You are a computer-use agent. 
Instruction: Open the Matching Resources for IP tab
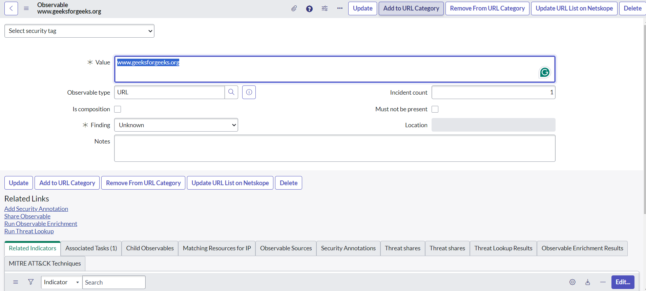coord(217,248)
